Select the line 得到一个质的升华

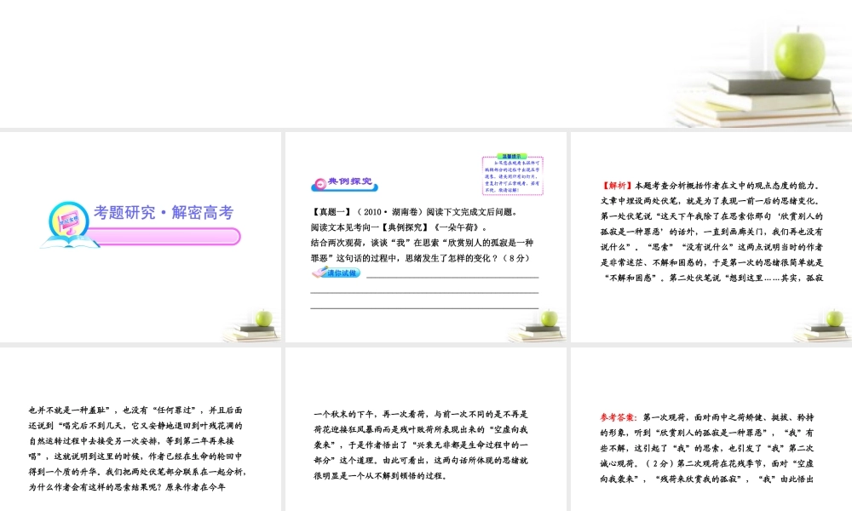click(137, 472)
